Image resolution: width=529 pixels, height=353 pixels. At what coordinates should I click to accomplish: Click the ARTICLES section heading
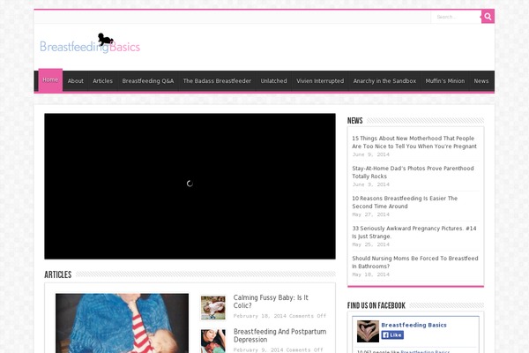pos(58,274)
